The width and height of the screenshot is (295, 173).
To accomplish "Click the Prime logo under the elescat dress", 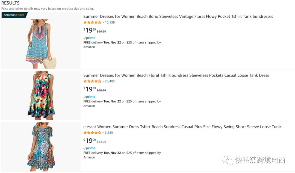I will (89, 148).
